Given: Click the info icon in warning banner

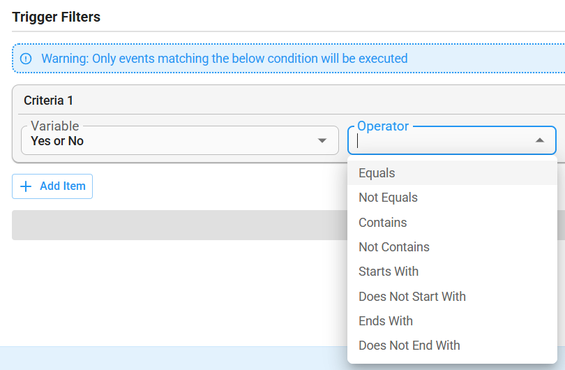Looking at the screenshot, I should click(x=26, y=59).
